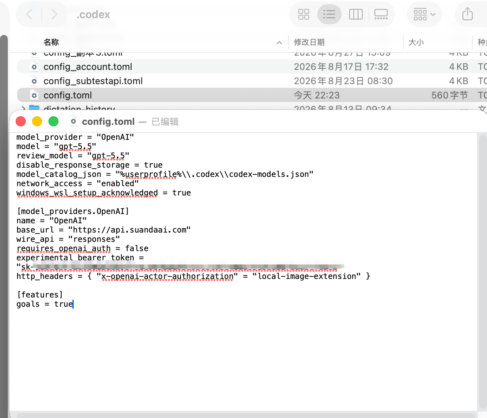Click the http_headers line in editor

(193, 276)
